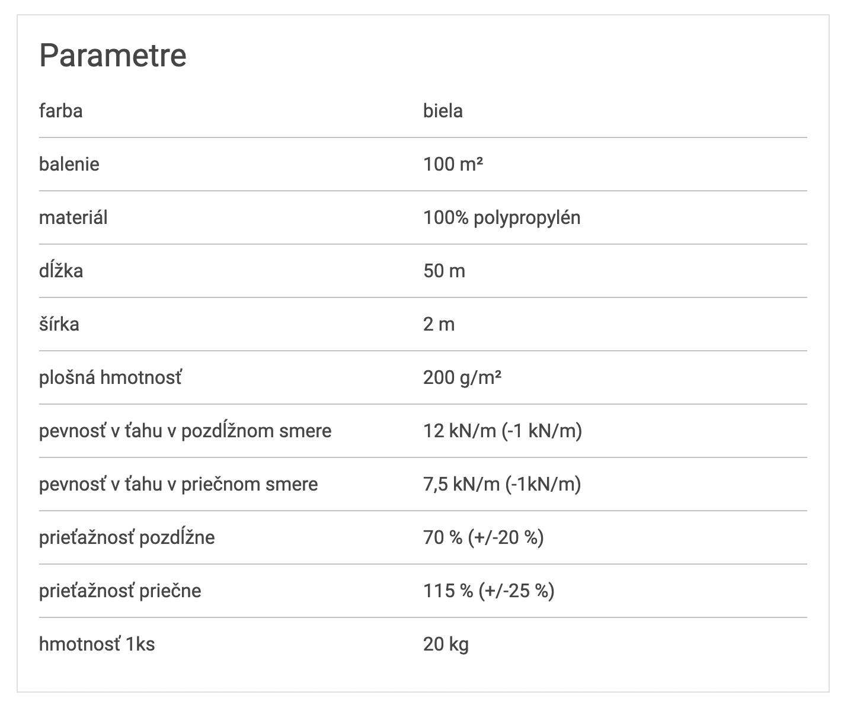Screen dimensions: 844x711
Task: Click the 115 % (+/-25 %) value
Action: tap(488, 591)
